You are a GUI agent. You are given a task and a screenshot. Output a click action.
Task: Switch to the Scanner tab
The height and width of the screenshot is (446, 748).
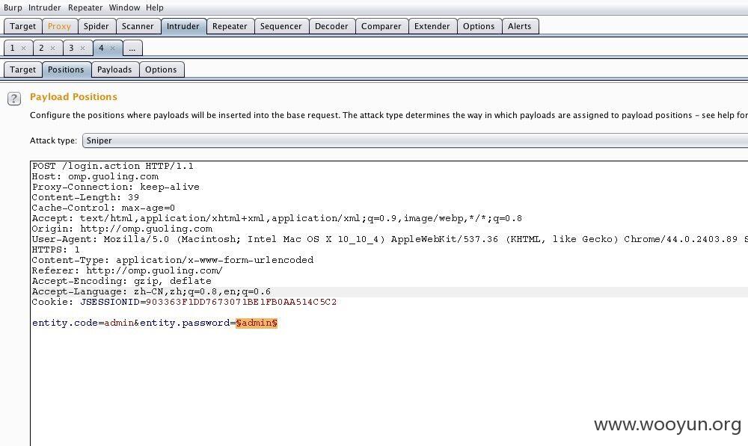(x=138, y=26)
